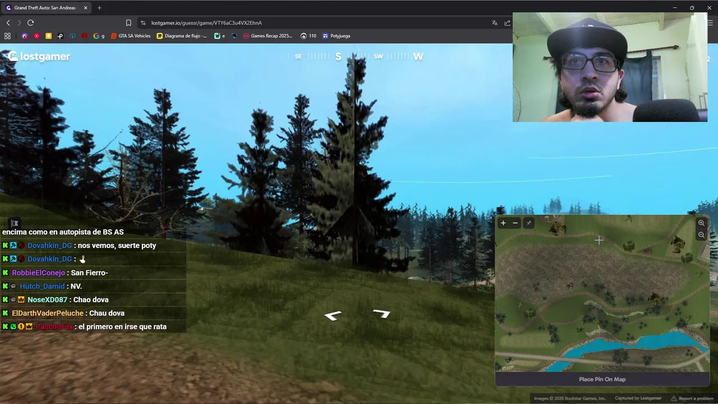Open the browser menu icon at the top right

coord(710,23)
